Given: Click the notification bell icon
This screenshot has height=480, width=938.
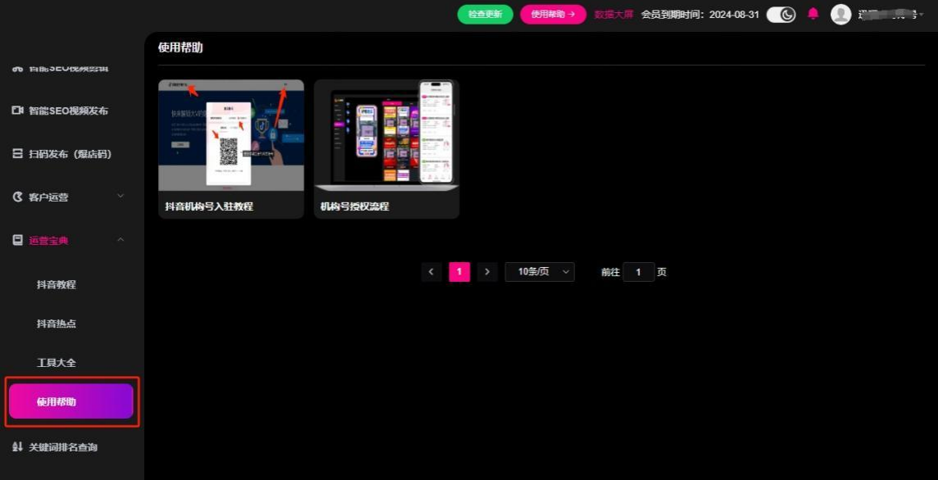Looking at the screenshot, I should click(813, 14).
